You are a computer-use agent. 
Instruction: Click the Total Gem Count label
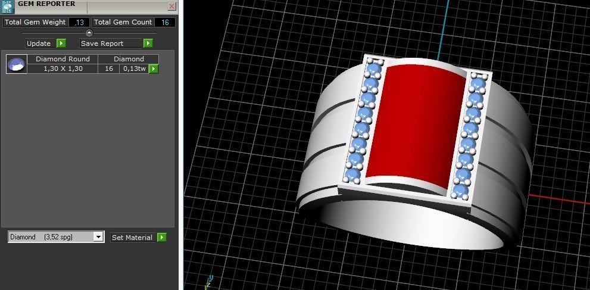(x=123, y=22)
